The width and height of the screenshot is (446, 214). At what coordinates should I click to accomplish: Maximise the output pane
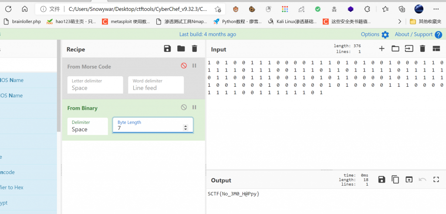point(436,180)
